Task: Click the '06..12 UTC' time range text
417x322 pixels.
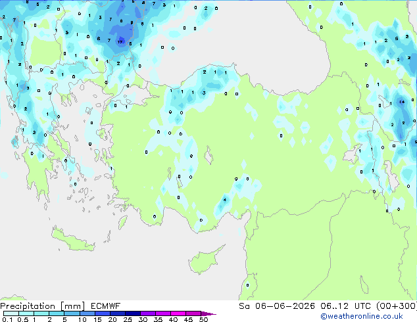Action: tap(345, 306)
